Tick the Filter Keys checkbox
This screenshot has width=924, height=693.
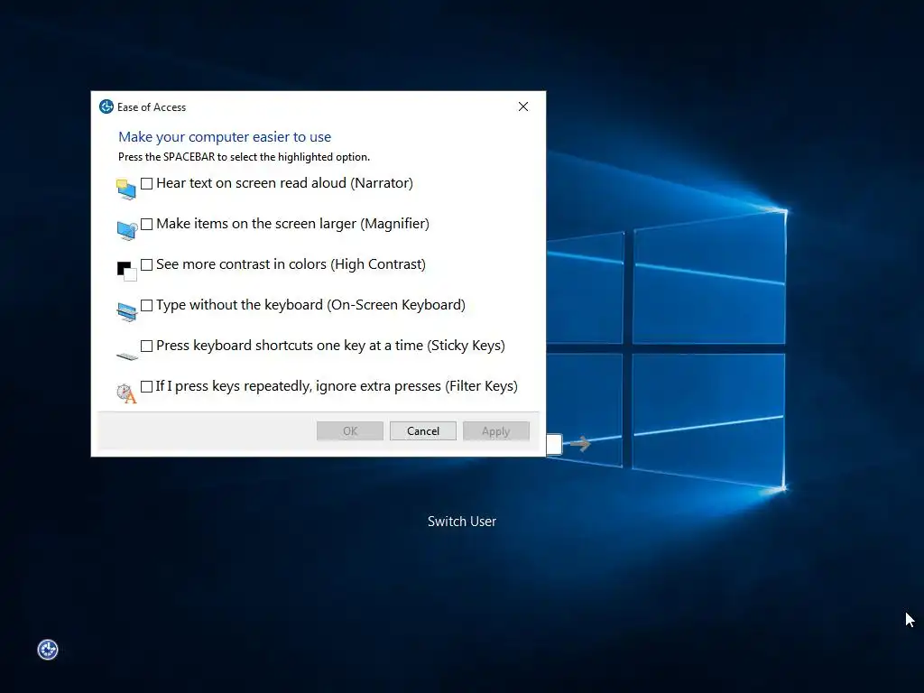(x=147, y=386)
